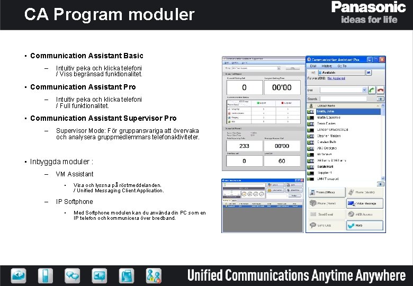The height and width of the screenshot is (286, 413).
Task: Select contact Williams & Williams
Action: click(x=331, y=160)
